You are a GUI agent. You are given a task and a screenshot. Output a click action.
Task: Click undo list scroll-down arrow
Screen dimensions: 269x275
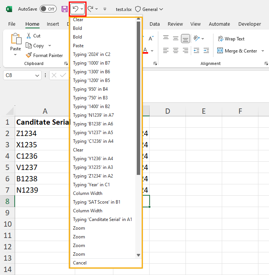138,255
